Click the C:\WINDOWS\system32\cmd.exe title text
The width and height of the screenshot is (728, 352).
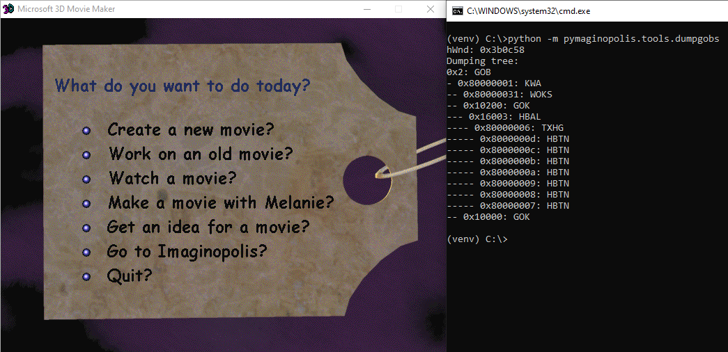point(528,11)
